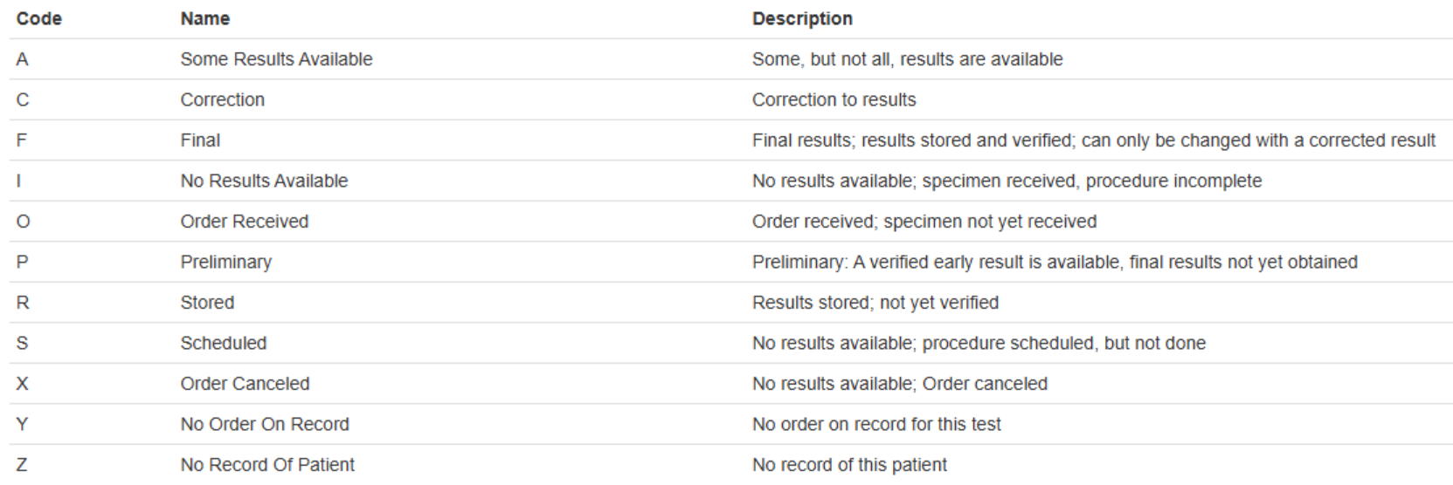Select the "Some Results Available" name cell
1453x485 pixels.
point(276,59)
